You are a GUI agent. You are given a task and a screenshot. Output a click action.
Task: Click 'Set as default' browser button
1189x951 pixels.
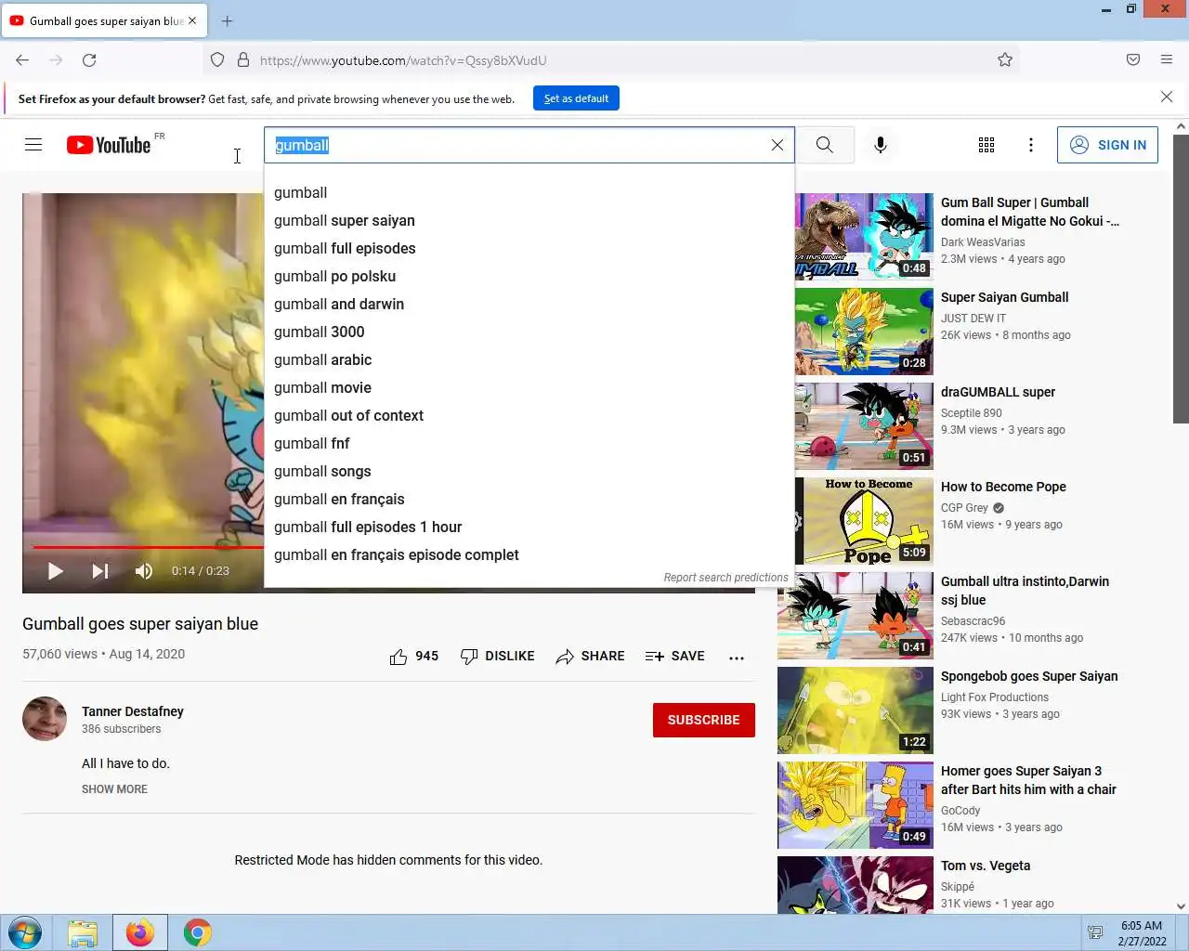coord(576,98)
